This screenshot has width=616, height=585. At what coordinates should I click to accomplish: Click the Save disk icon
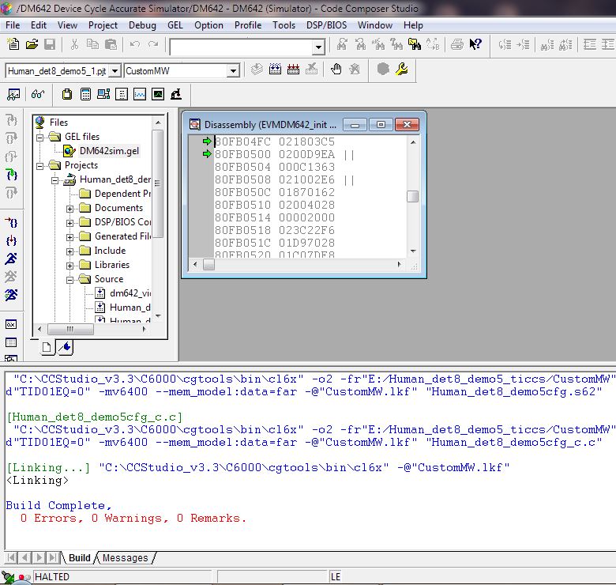[50, 44]
